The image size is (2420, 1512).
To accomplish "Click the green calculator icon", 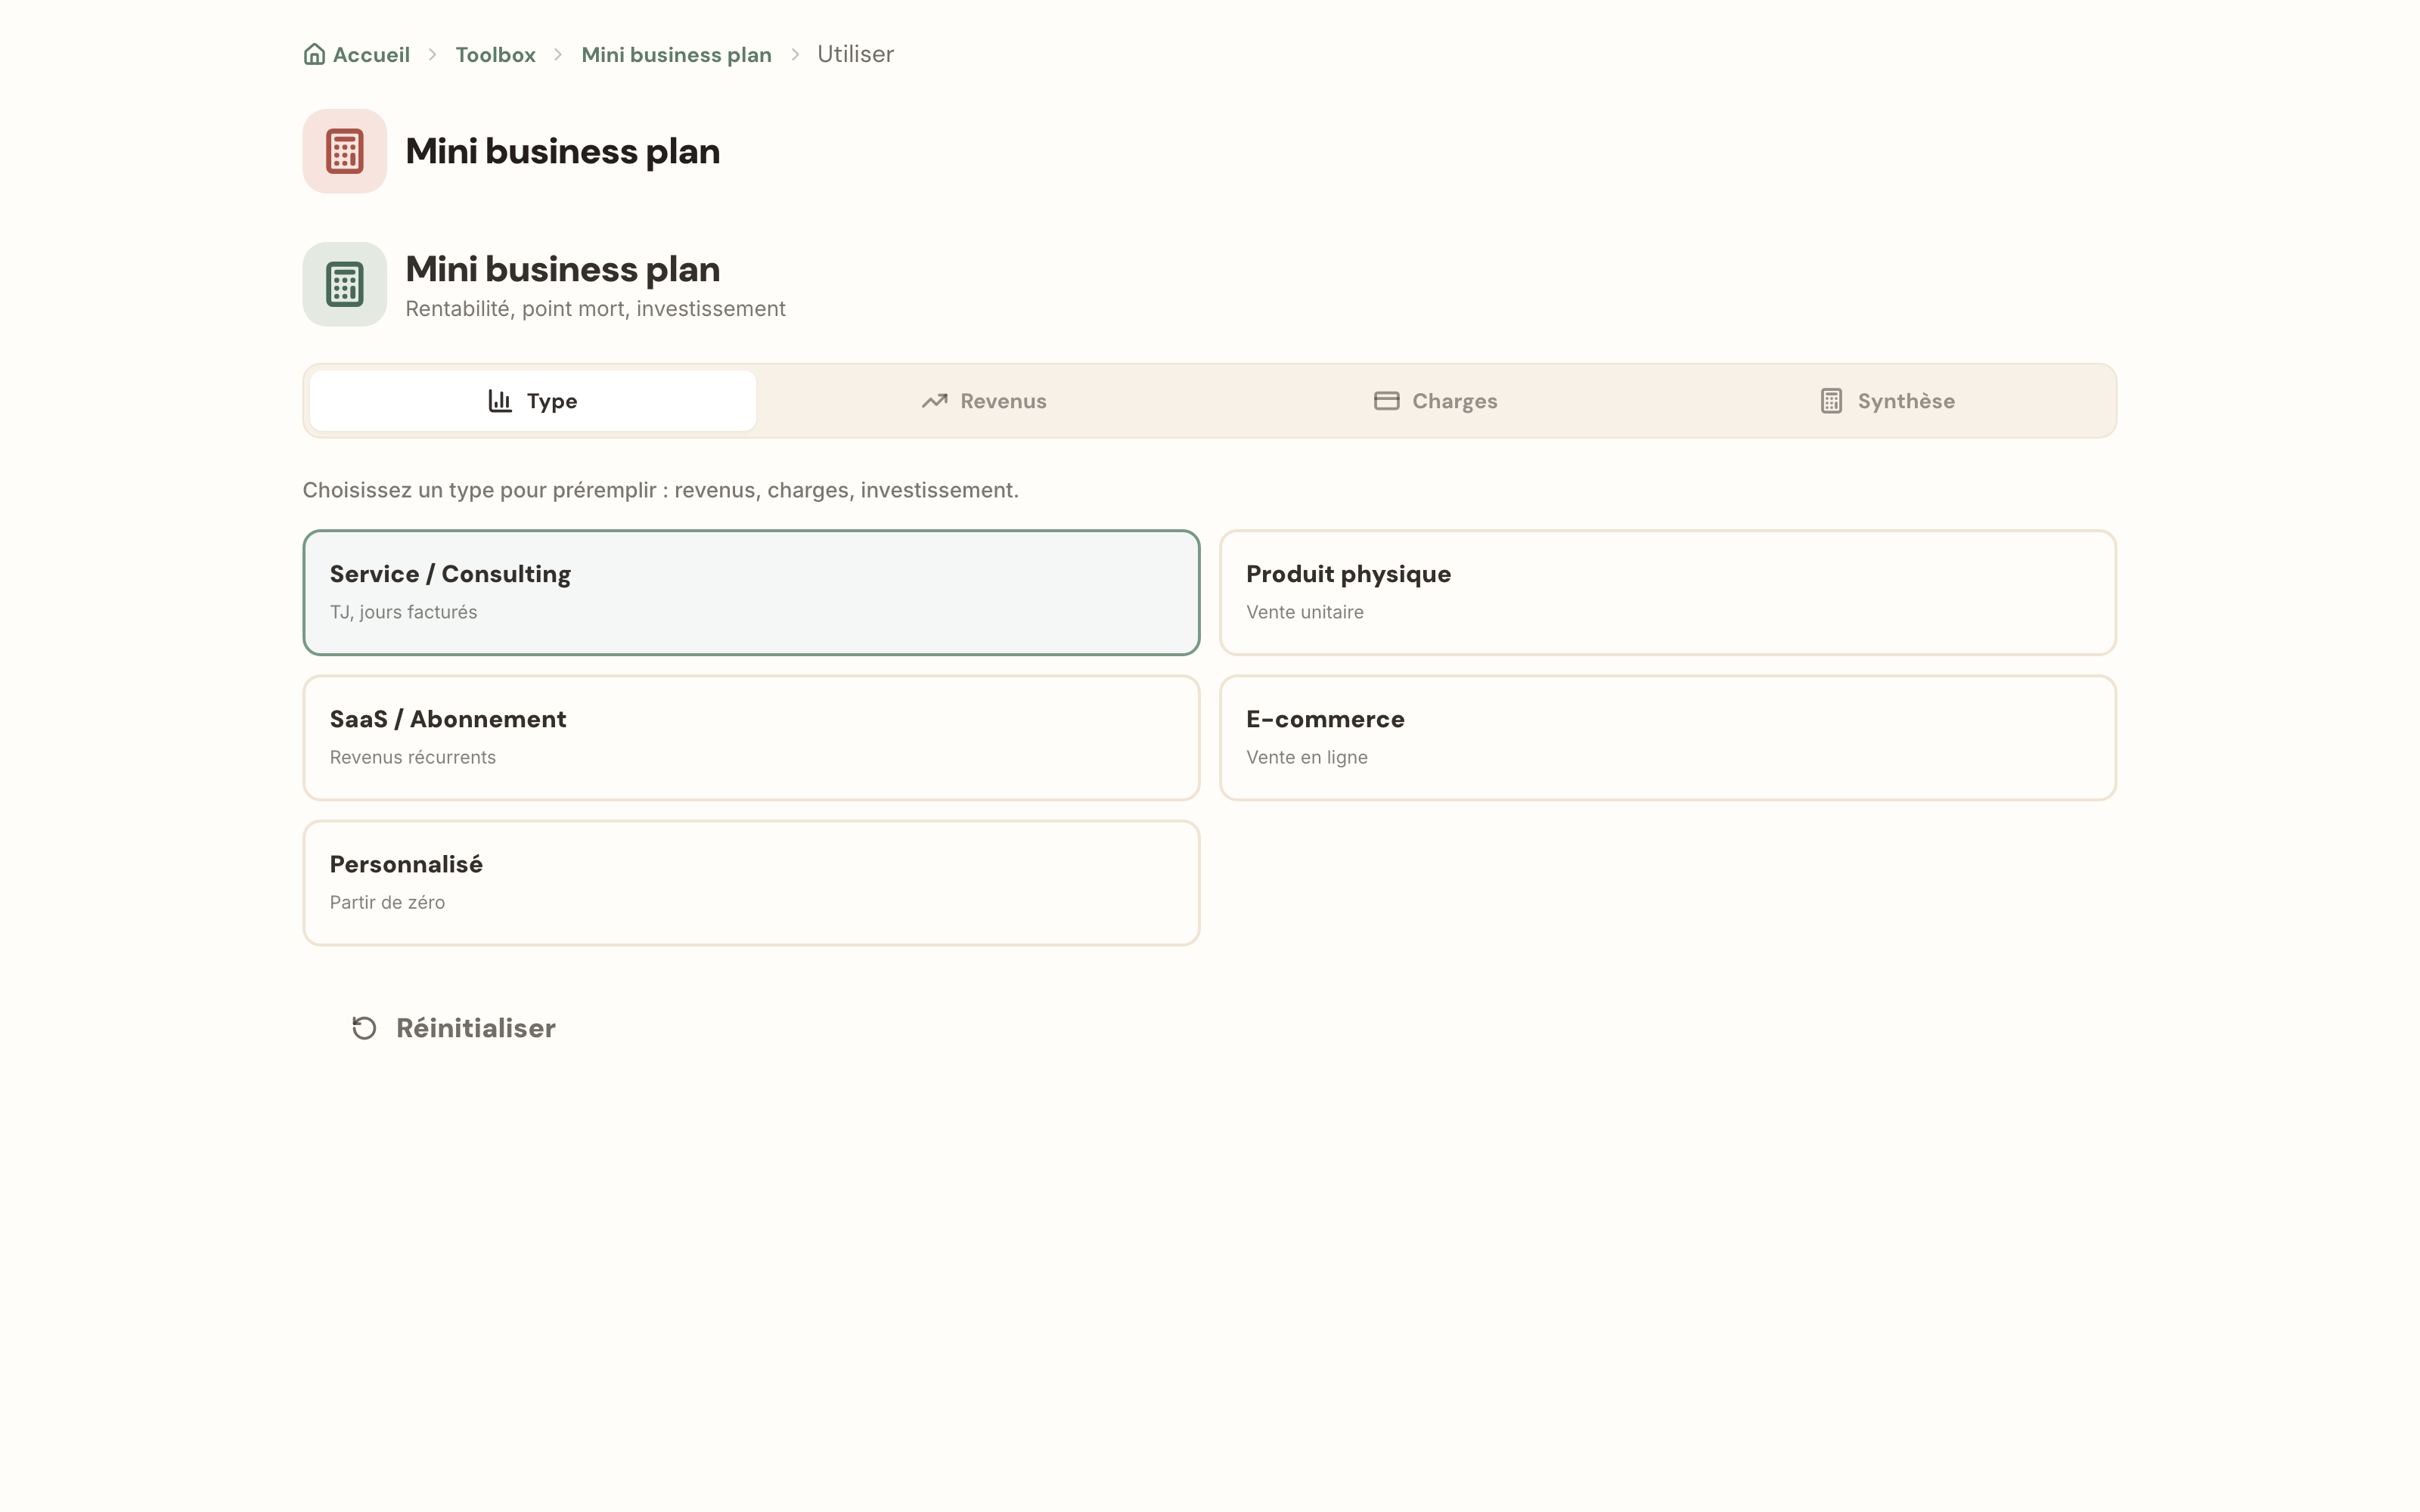I will (345, 284).
